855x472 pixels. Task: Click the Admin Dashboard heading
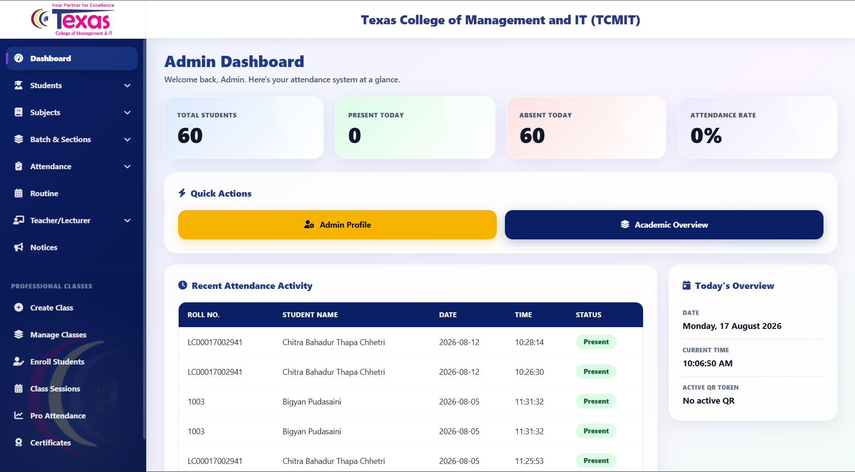click(234, 62)
